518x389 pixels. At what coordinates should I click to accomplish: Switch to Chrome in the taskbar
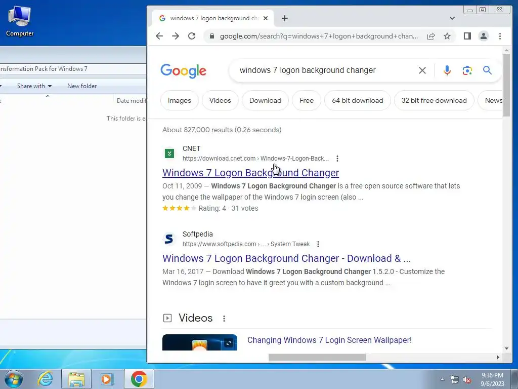click(139, 379)
